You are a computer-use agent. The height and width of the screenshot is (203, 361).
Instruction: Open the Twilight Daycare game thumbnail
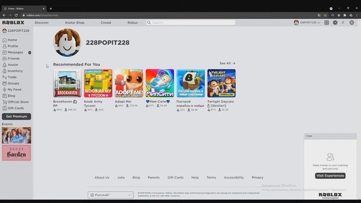click(x=222, y=83)
